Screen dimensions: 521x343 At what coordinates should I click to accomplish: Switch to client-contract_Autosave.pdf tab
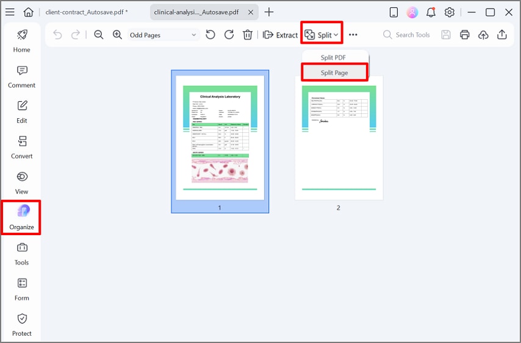pyautogui.click(x=87, y=12)
